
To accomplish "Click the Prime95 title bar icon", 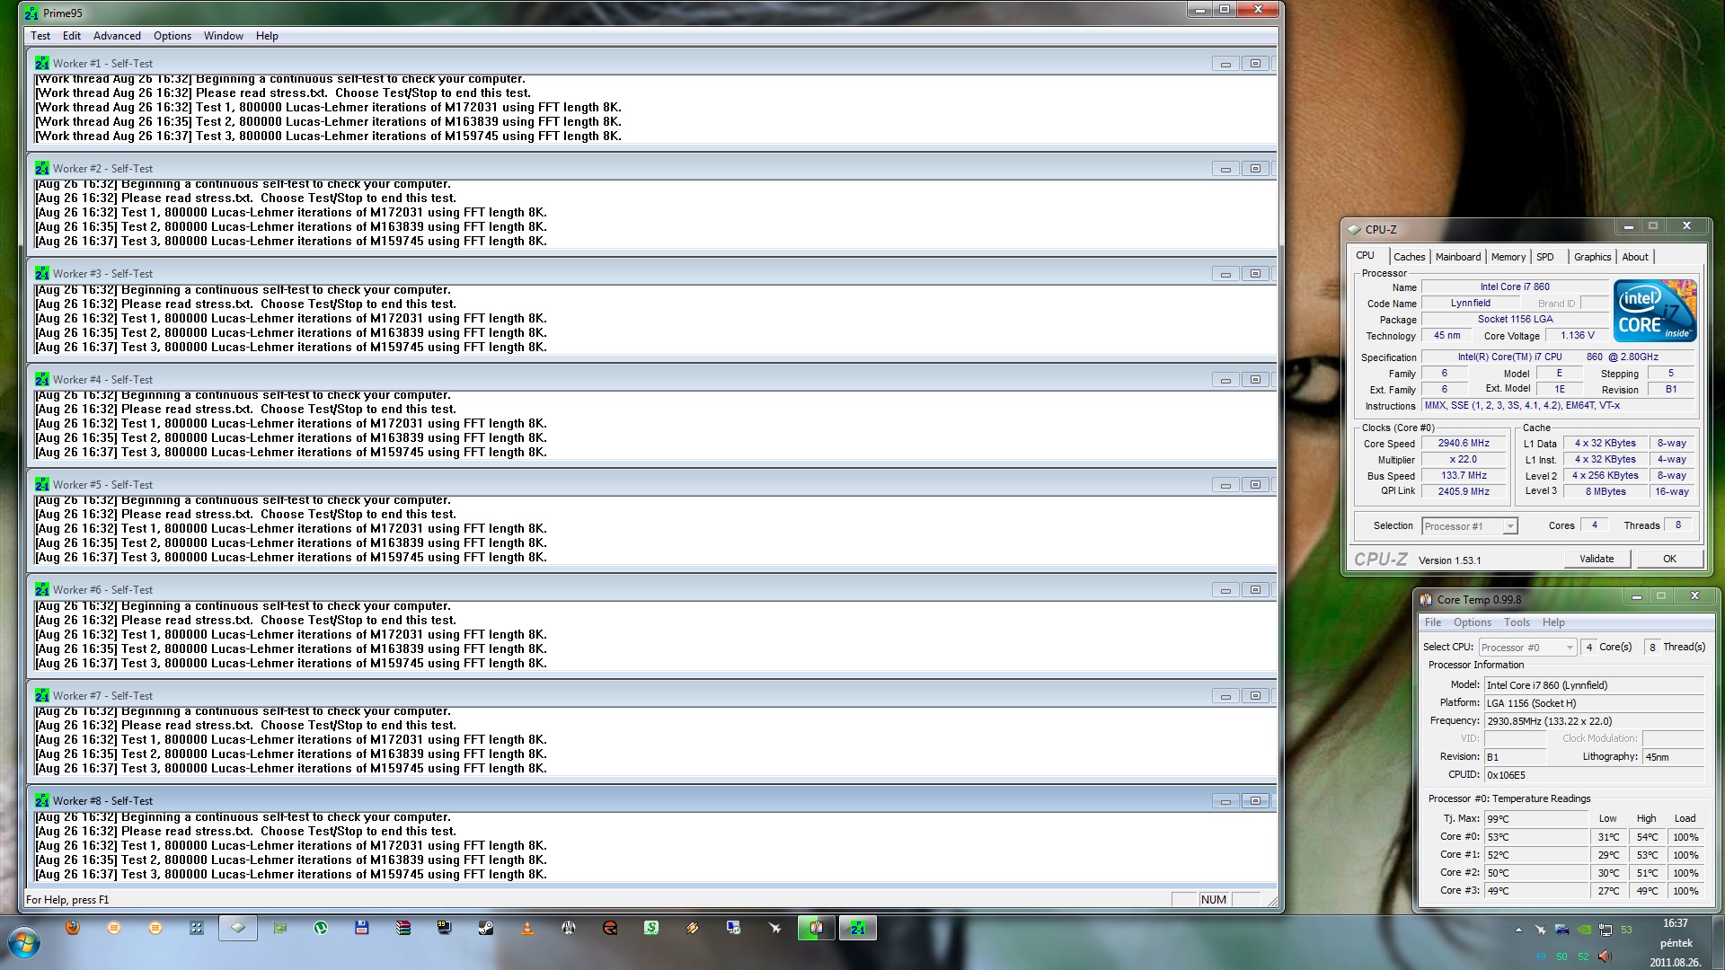I will (32, 13).
